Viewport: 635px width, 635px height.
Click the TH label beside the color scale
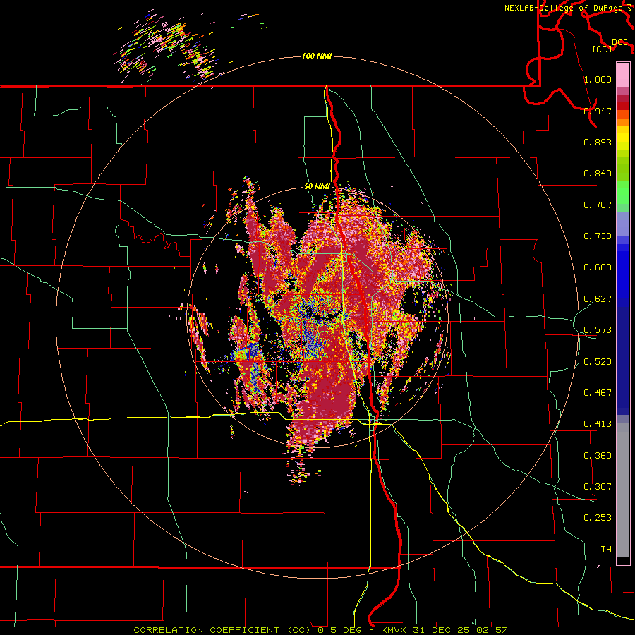pyautogui.click(x=606, y=550)
